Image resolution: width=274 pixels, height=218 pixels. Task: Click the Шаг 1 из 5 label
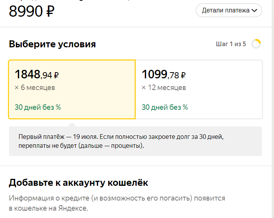pyautogui.click(x=231, y=44)
